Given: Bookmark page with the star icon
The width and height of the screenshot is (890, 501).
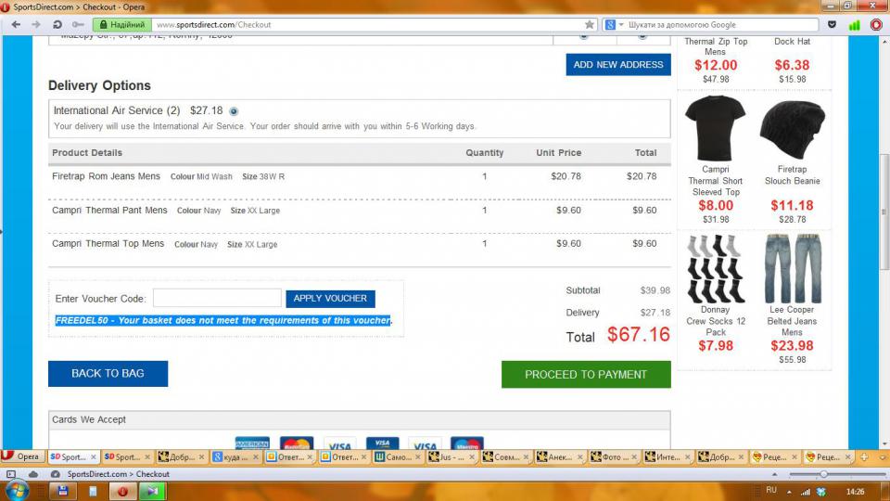Looking at the screenshot, I should click(x=590, y=24).
